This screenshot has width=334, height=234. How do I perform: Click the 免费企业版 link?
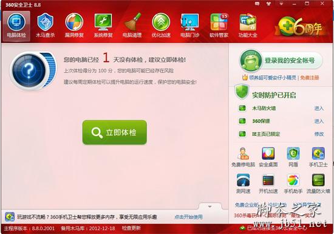pyautogui.click(x=247, y=205)
